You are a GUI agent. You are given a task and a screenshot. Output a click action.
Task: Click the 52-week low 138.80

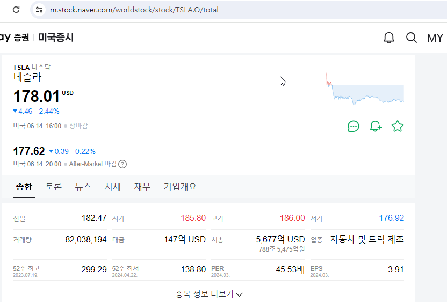click(x=193, y=269)
